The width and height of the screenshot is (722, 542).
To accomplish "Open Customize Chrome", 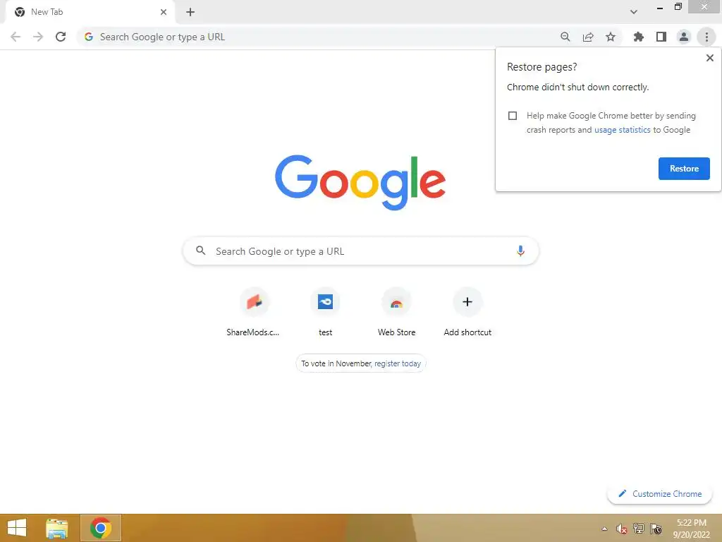I will [659, 493].
